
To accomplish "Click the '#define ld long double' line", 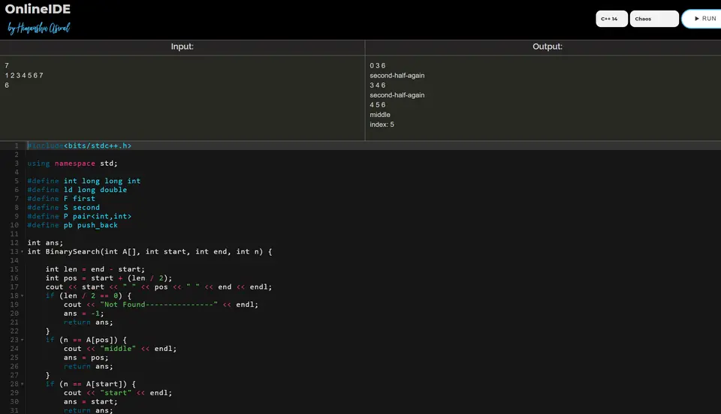I will pos(77,190).
